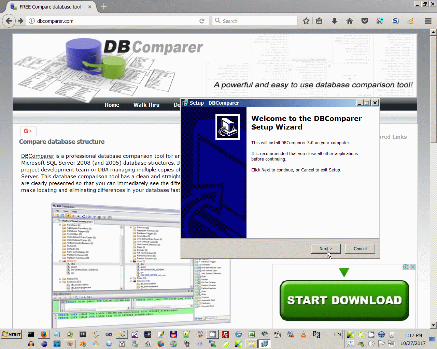
Task: Focus the dbcomparer.com address bar
Action: (x=115, y=21)
